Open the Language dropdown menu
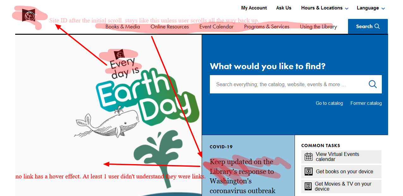The image size is (403, 196). (x=371, y=8)
